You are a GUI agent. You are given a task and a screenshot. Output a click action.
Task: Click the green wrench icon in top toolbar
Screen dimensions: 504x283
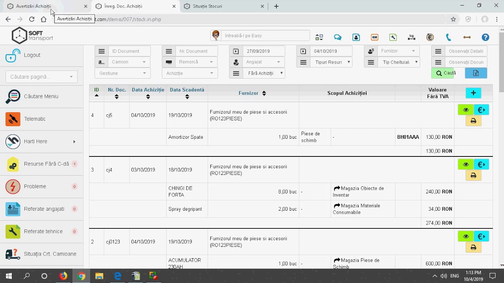[393, 37]
